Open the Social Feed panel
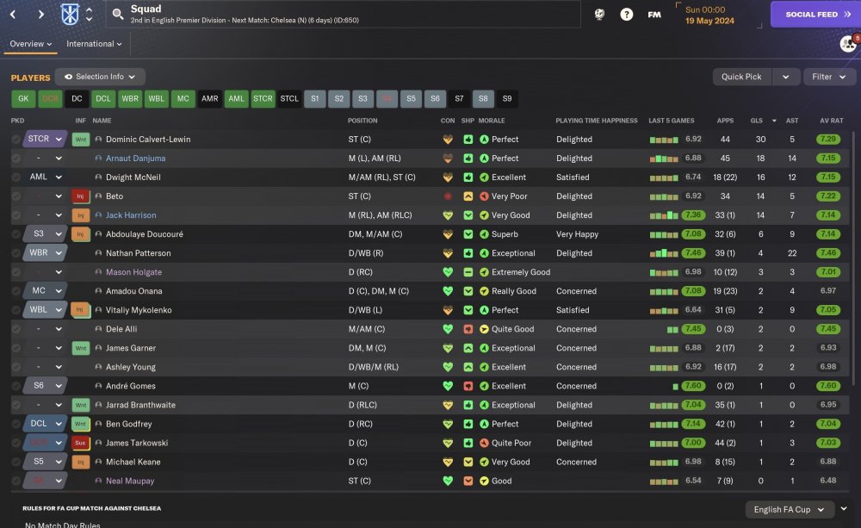Viewport: 861px width, 528px height. tap(815, 15)
